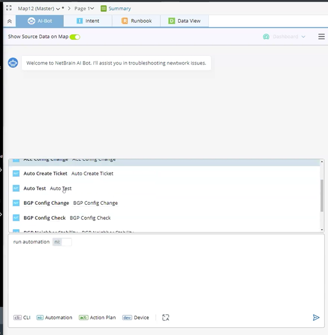The width and height of the screenshot is (328, 335).
Task: Click the Data View tab green D icon
Action: tap(171, 21)
